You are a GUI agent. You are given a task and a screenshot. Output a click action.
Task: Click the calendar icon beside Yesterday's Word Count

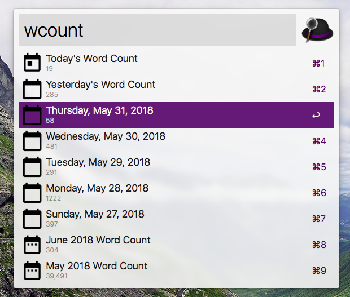pyautogui.click(x=33, y=89)
